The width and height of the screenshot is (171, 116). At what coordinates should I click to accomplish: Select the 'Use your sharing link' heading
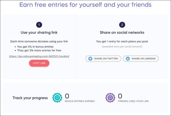click(x=39, y=32)
